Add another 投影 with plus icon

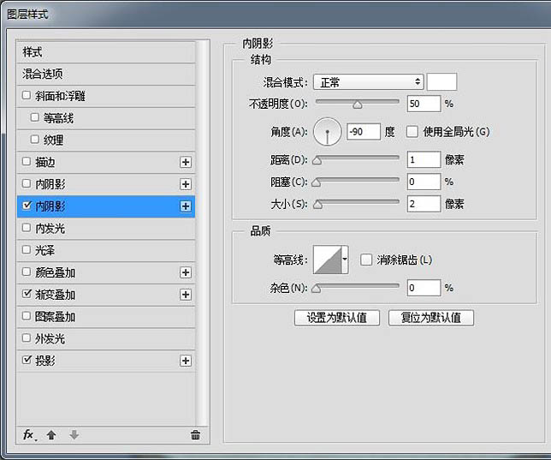(x=186, y=361)
